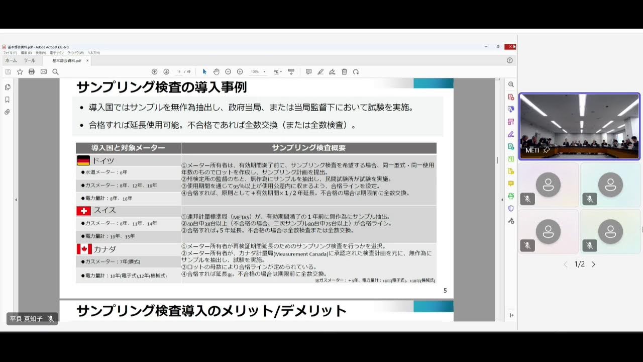Click the Print icon
The width and height of the screenshot is (643, 362).
(x=32, y=72)
